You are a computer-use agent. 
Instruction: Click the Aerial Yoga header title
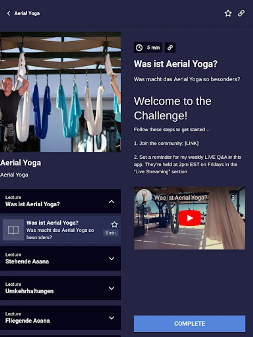[27, 13]
